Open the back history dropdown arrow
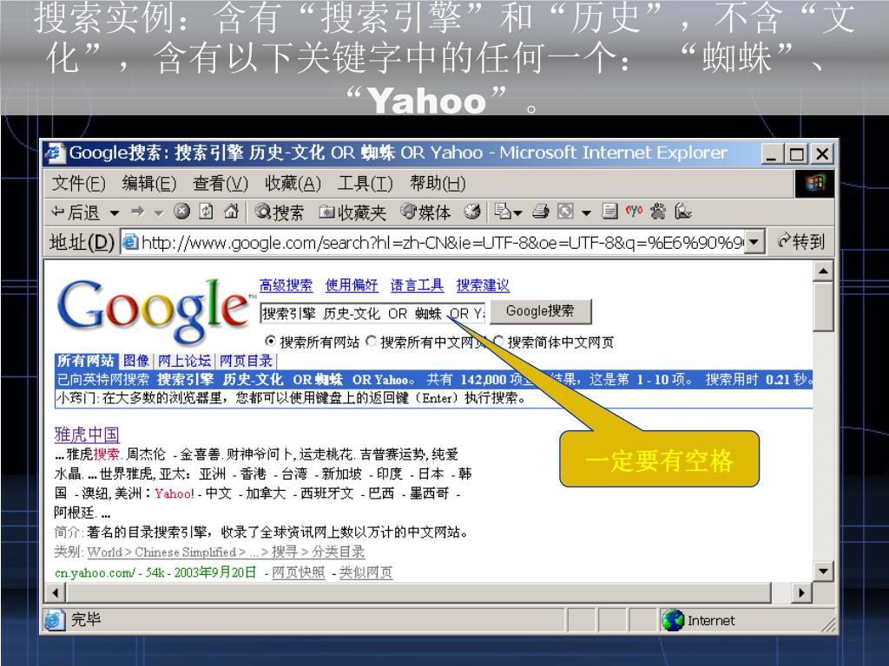This screenshot has width=889, height=666. click(115, 213)
